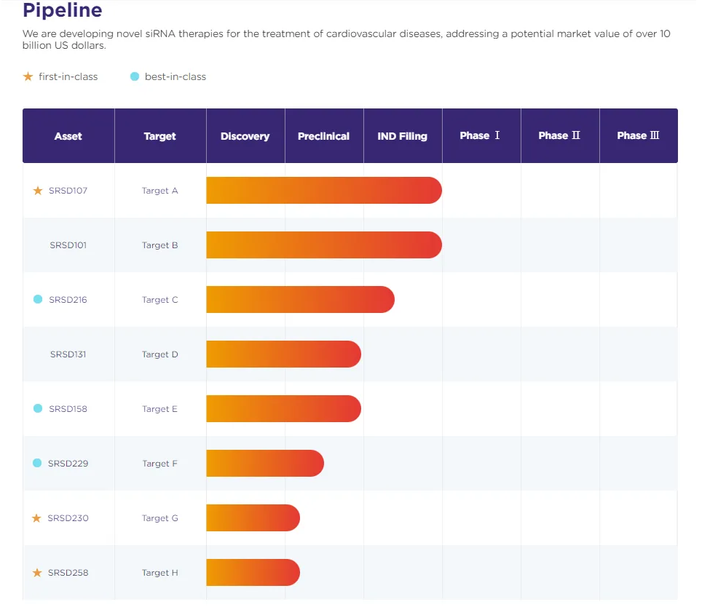Select the Discovery column header
The height and width of the screenshot is (607, 702).
tap(245, 136)
